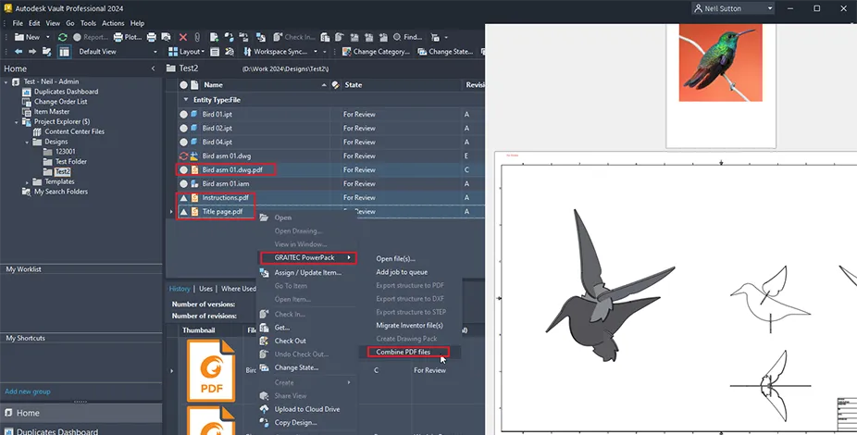Image resolution: width=857 pixels, height=435 pixels.
Task: Open the dropdown arrow next to New
Action: 47,37
